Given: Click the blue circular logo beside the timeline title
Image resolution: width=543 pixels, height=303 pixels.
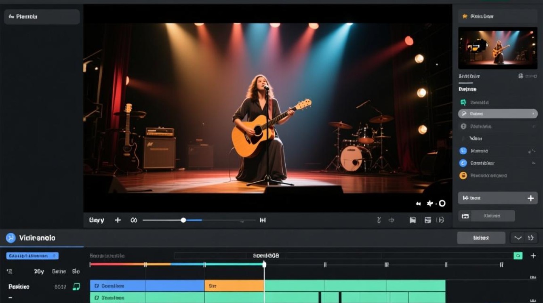Looking at the screenshot, I should [11, 238].
